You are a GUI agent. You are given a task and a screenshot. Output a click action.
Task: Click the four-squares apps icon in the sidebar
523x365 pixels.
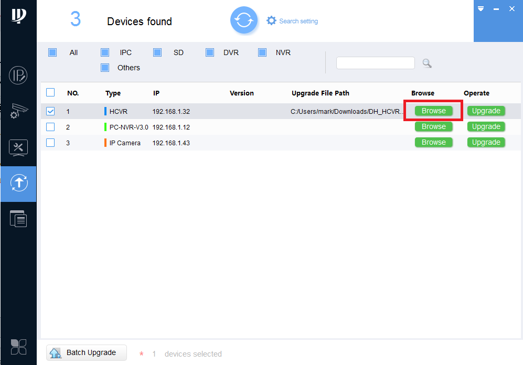pyautogui.click(x=18, y=347)
